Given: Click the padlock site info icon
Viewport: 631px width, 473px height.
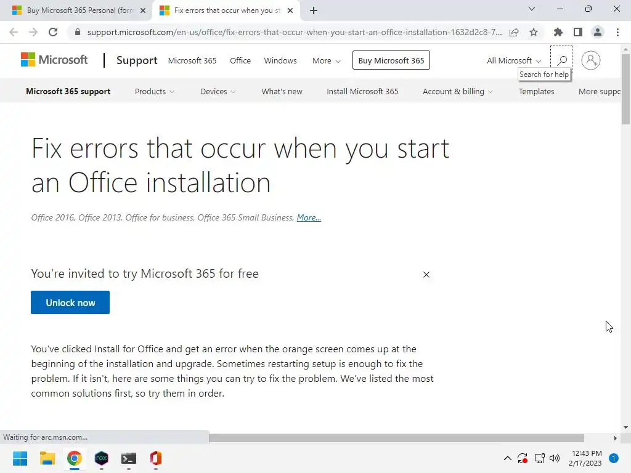Looking at the screenshot, I should tap(78, 32).
